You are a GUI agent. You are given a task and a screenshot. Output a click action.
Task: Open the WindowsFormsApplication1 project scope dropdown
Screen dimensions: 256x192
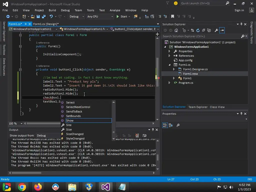click(x=33, y=29)
